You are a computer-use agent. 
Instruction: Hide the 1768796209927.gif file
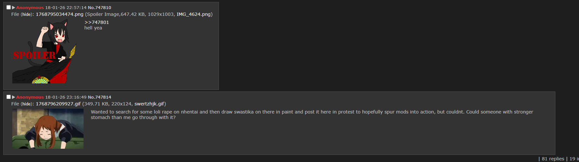click(x=27, y=104)
